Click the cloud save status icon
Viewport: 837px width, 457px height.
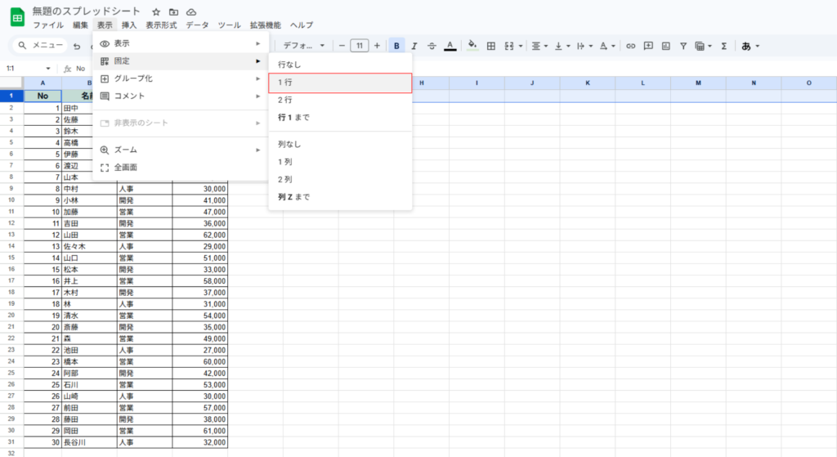pos(191,12)
